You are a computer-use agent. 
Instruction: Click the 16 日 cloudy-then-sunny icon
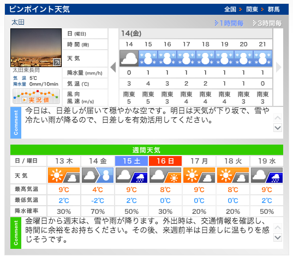165,175
